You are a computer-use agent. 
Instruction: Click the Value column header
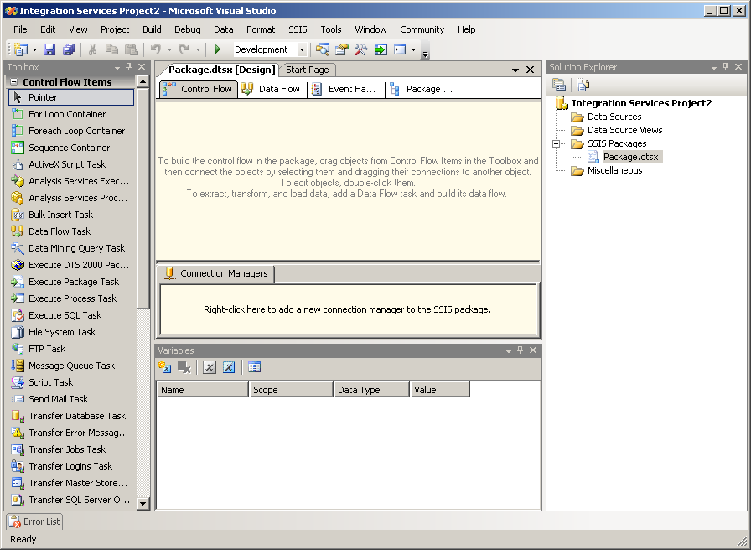pos(440,390)
